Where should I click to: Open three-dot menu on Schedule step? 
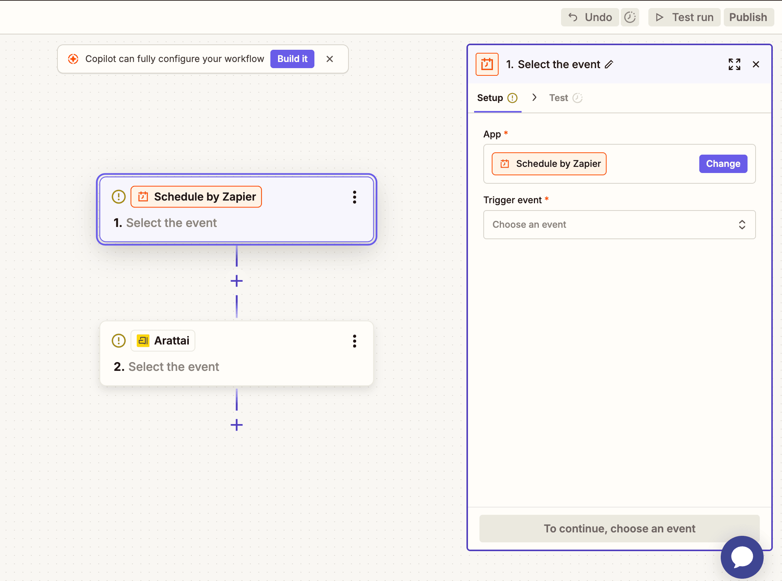[354, 197]
